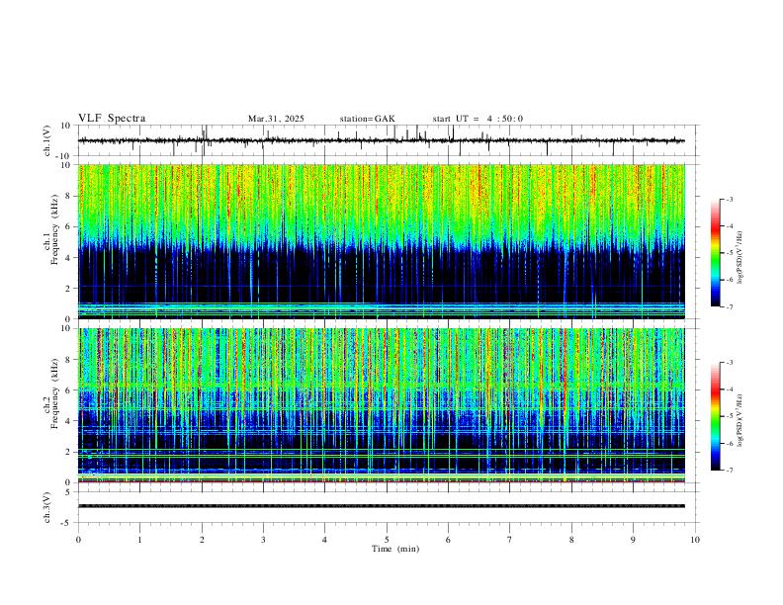This screenshot has height=605, width=783.
Task: Click time axis tick label "7"
Action: [x=510, y=540]
